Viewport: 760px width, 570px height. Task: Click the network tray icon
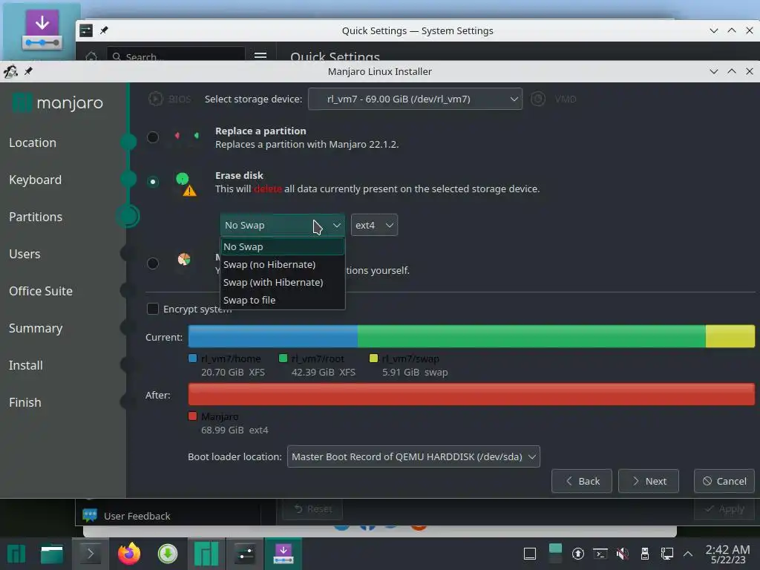(667, 554)
